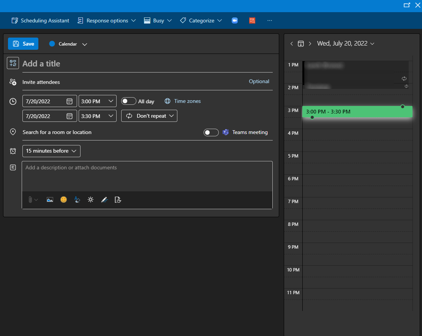Screen dimensions: 422x336
Task: Go to the previous day in calendar preview
Action: (x=292, y=44)
